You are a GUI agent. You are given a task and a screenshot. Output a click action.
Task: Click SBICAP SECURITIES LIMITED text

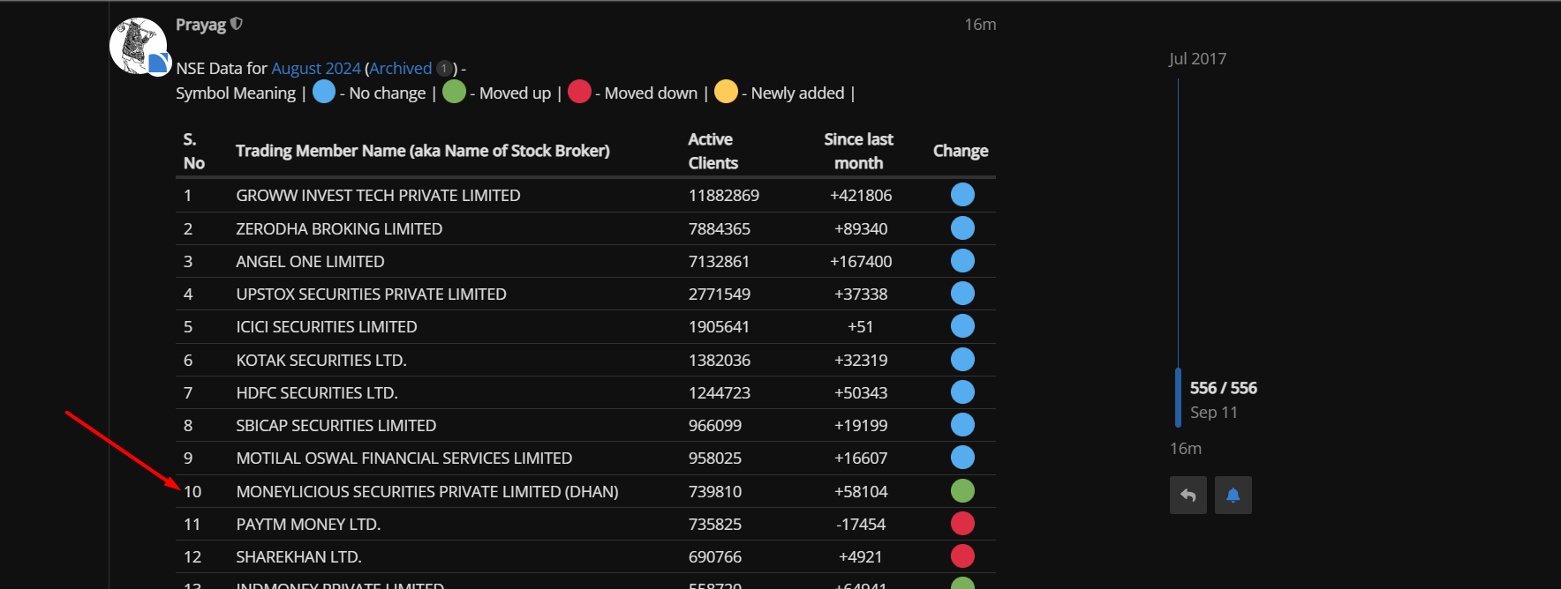point(336,426)
